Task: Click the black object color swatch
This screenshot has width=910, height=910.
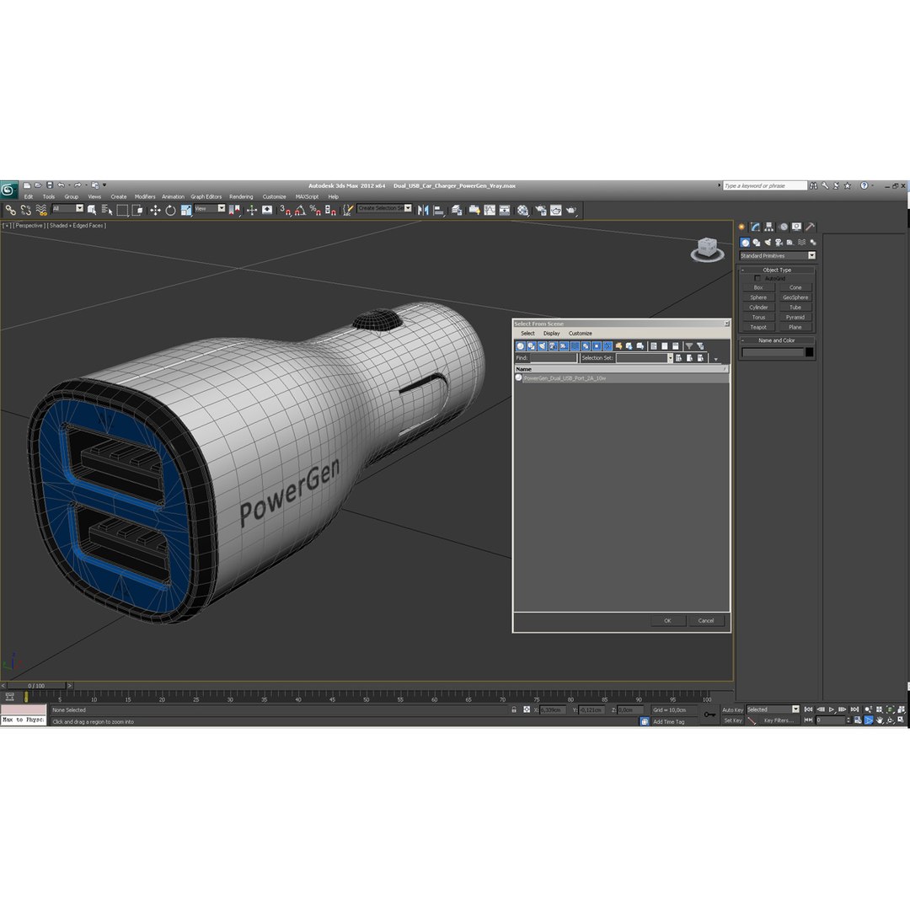Action: [809, 352]
